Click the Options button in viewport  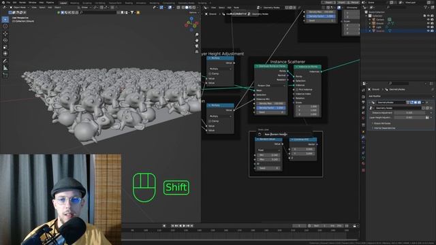(193, 12)
